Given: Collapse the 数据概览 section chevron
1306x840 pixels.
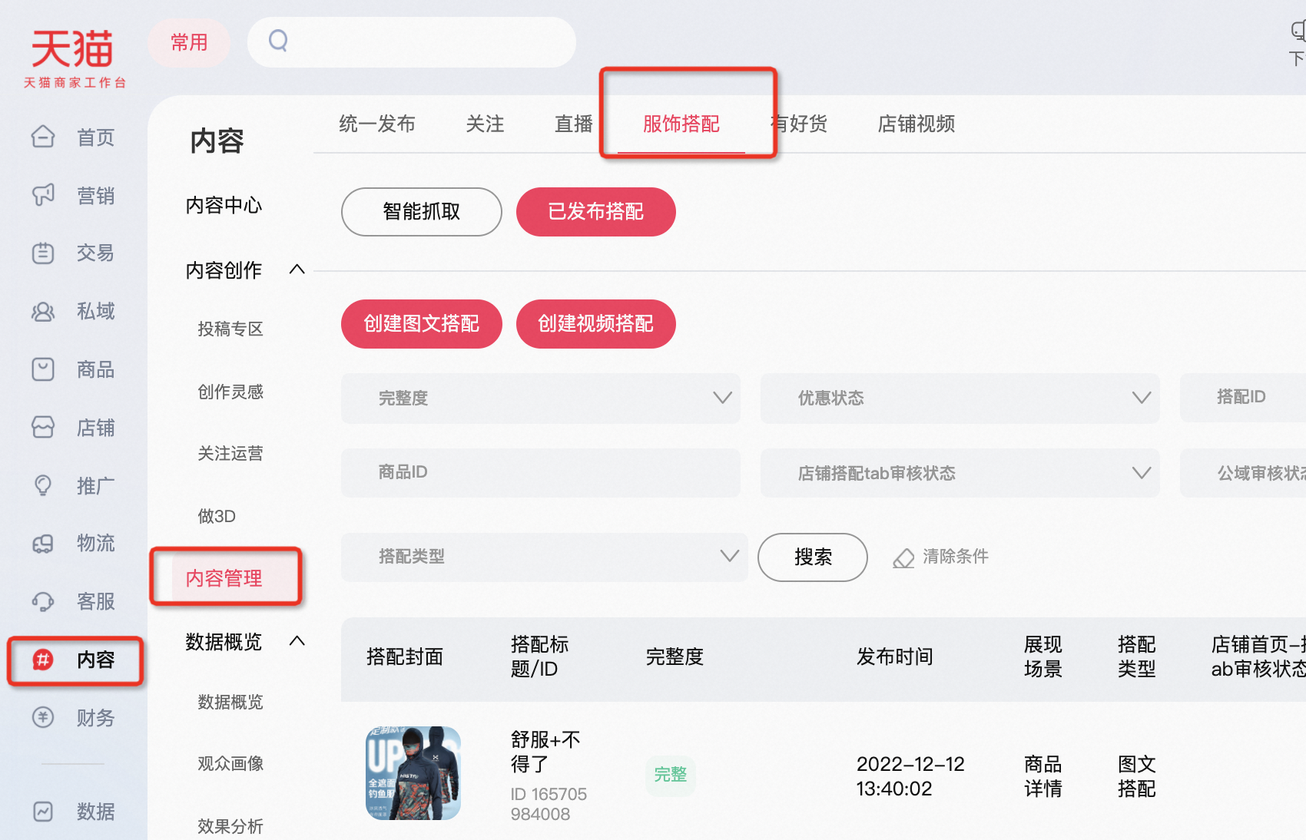Looking at the screenshot, I should tap(297, 641).
